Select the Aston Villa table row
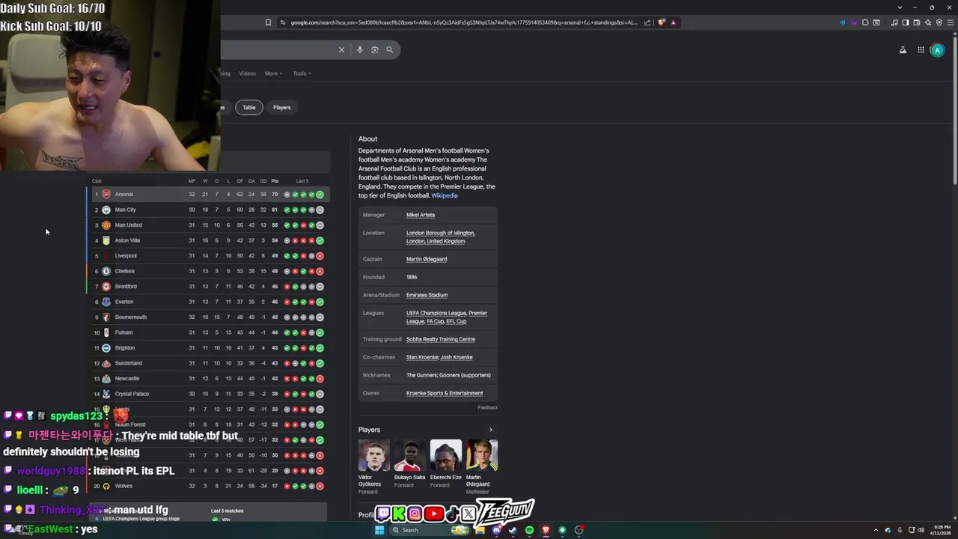 [x=210, y=240]
